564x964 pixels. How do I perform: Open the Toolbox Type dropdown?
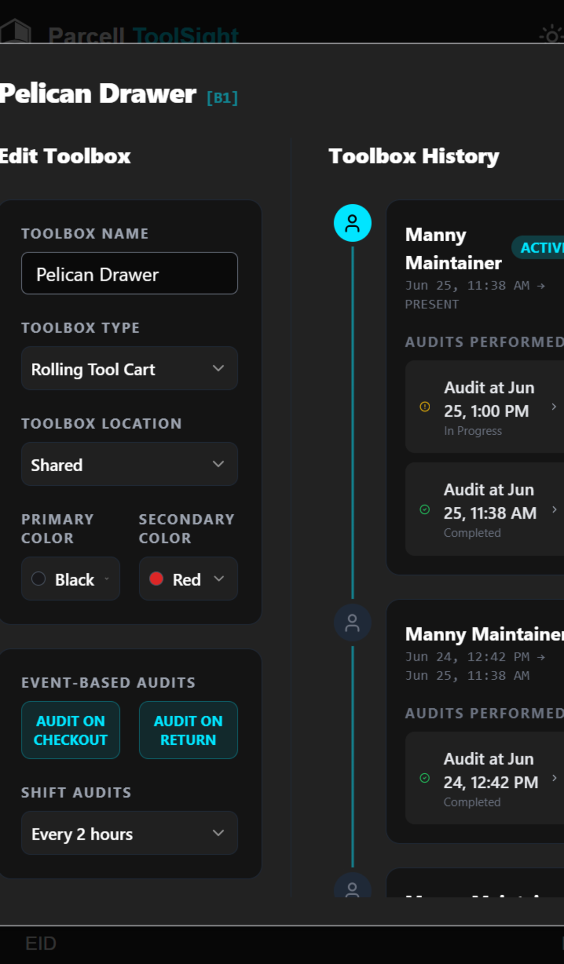tap(130, 368)
